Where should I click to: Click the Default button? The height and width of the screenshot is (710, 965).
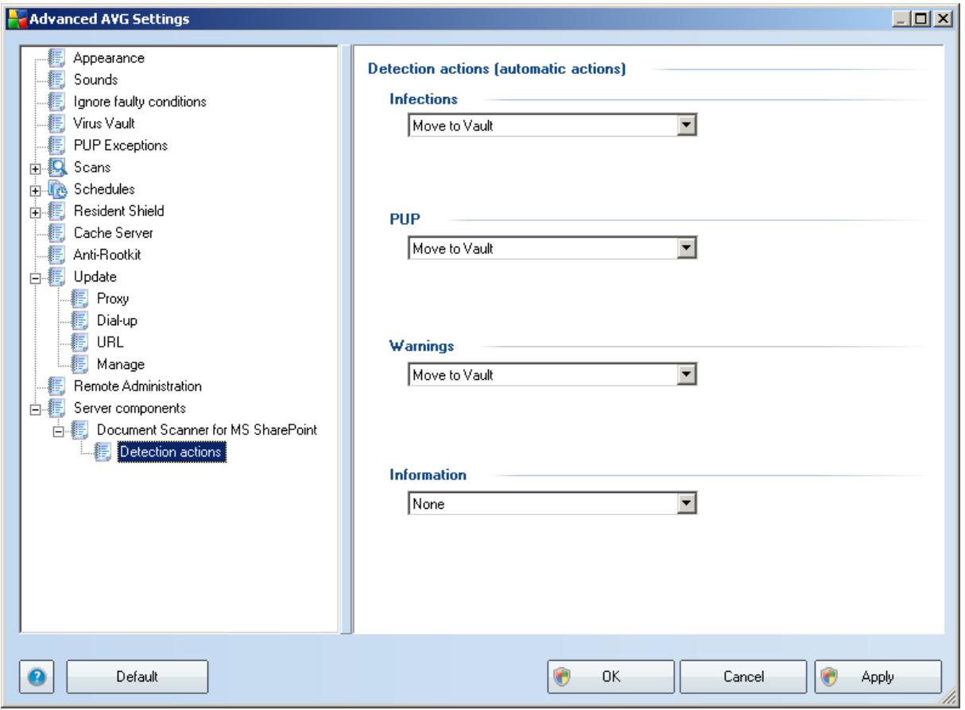pyautogui.click(x=138, y=677)
